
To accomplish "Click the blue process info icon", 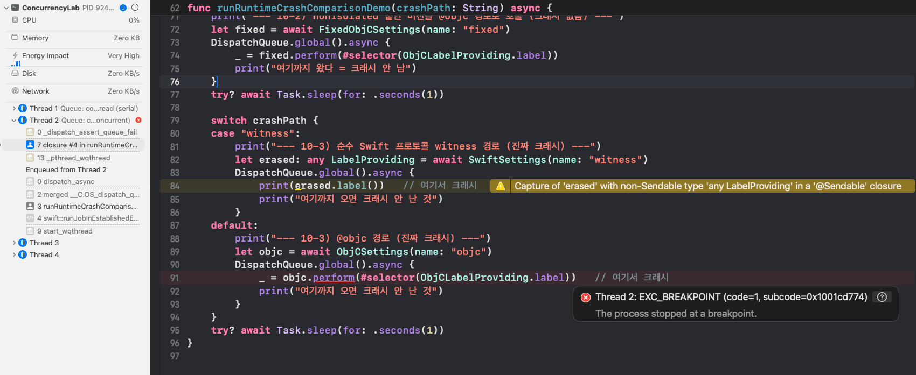I will point(123,8).
